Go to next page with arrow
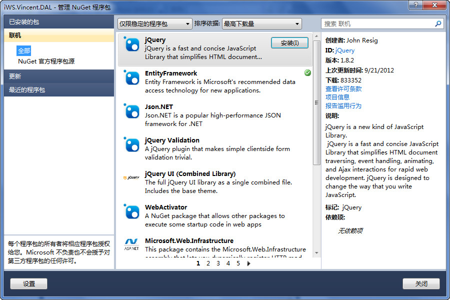Screen dimensions: 450x300 coord(248,263)
